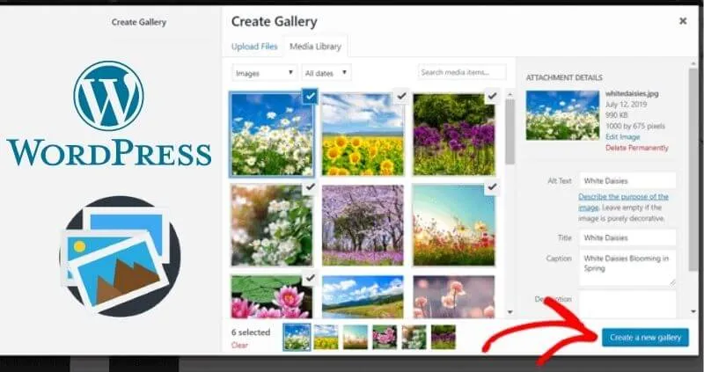Viewport: 704px width, 372px height.
Task: Close the Create Gallery dialog
Action: point(683,21)
